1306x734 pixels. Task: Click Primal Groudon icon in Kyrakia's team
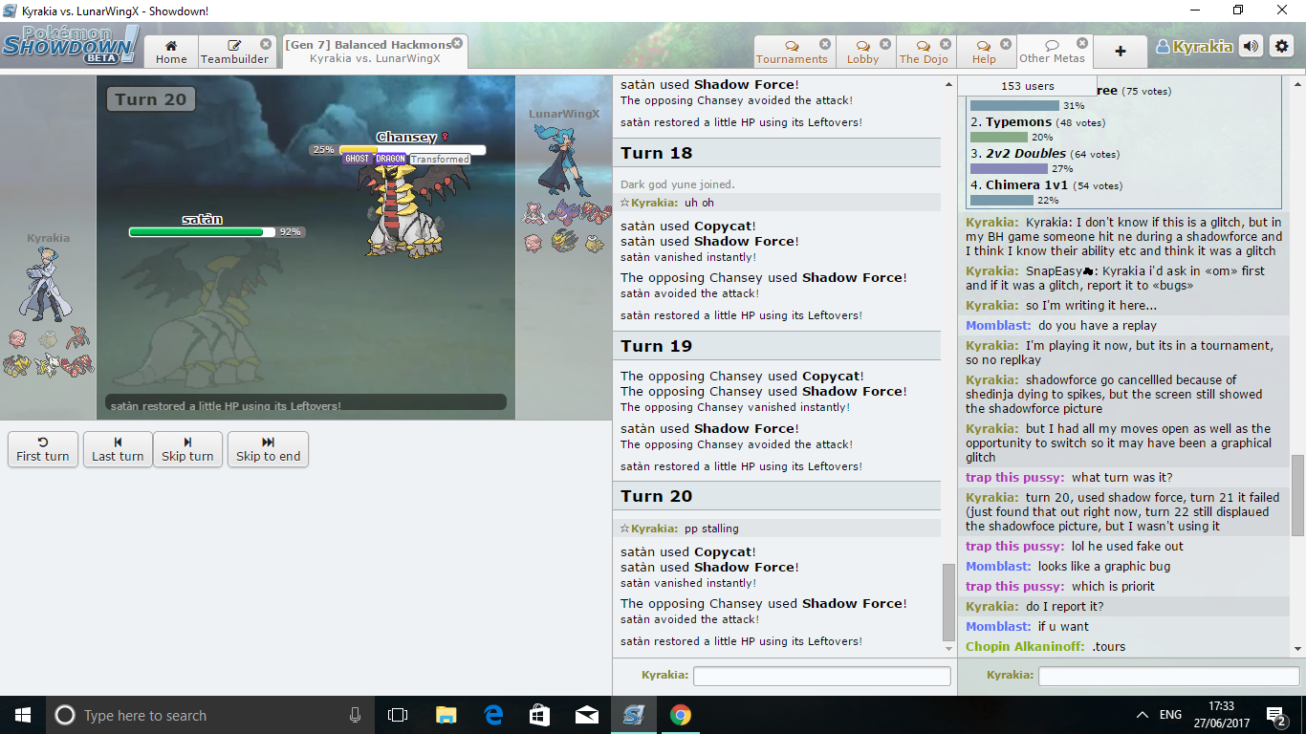pyautogui.click(x=78, y=365)
